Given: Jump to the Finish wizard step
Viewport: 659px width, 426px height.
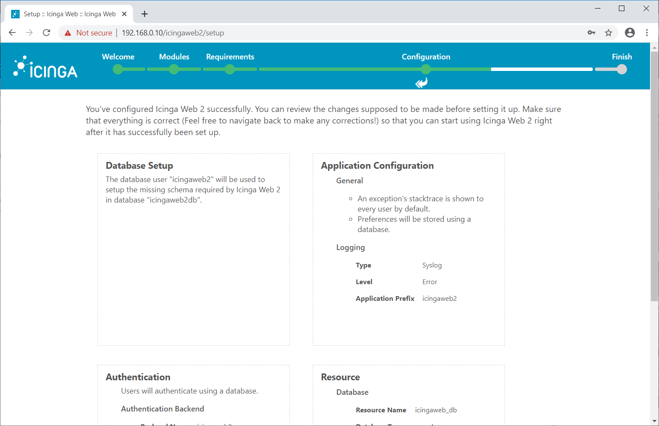Looking at the screenshot, I should (x=622, y=57).
